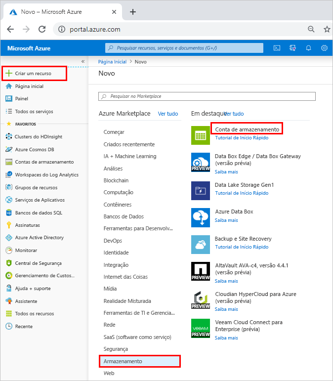Click the Pesquisar no Marketplace search field
The width and height of the screenshot is (333, 381).
[207, 96]
